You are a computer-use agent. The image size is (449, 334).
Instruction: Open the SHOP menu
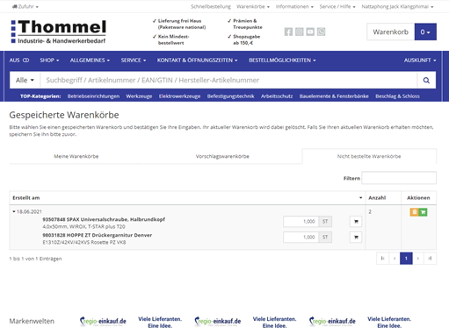(x=49, y=60)
